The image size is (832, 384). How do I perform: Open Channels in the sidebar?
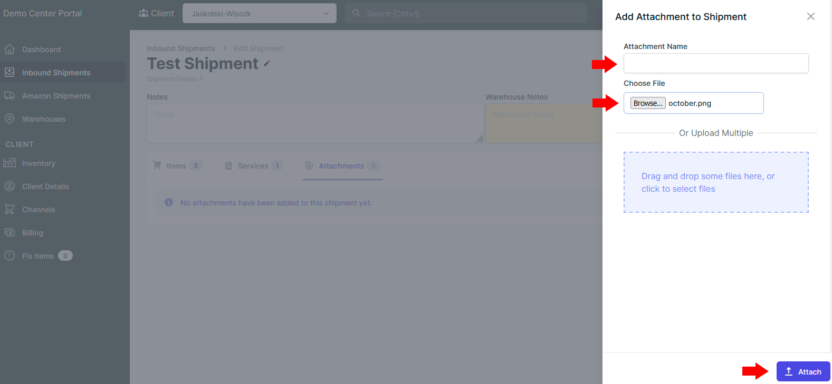63,210
